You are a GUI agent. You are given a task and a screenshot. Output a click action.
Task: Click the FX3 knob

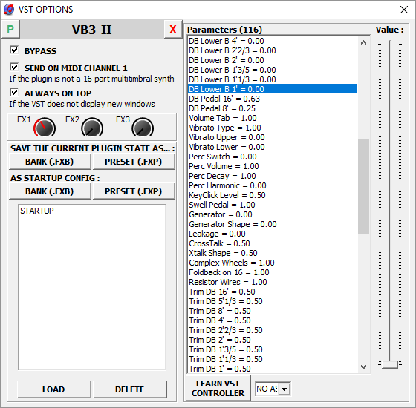pos(143,128)
